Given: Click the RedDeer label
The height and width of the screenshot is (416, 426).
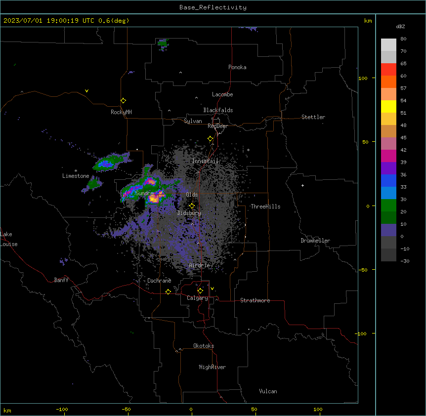Looking at the screenshot, I should point(217,126).
